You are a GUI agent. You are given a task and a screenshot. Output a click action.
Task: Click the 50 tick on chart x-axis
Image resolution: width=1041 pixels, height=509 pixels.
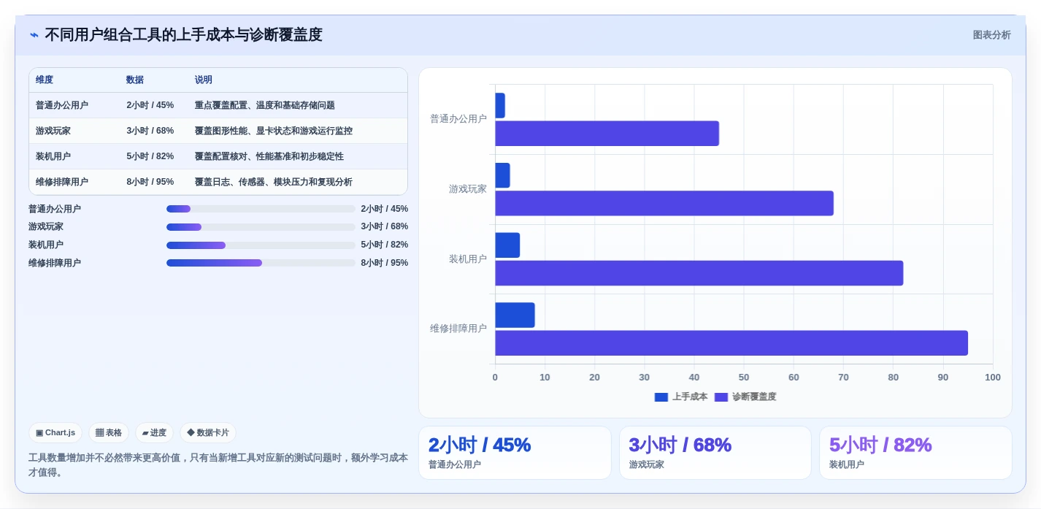pos(744,378)
